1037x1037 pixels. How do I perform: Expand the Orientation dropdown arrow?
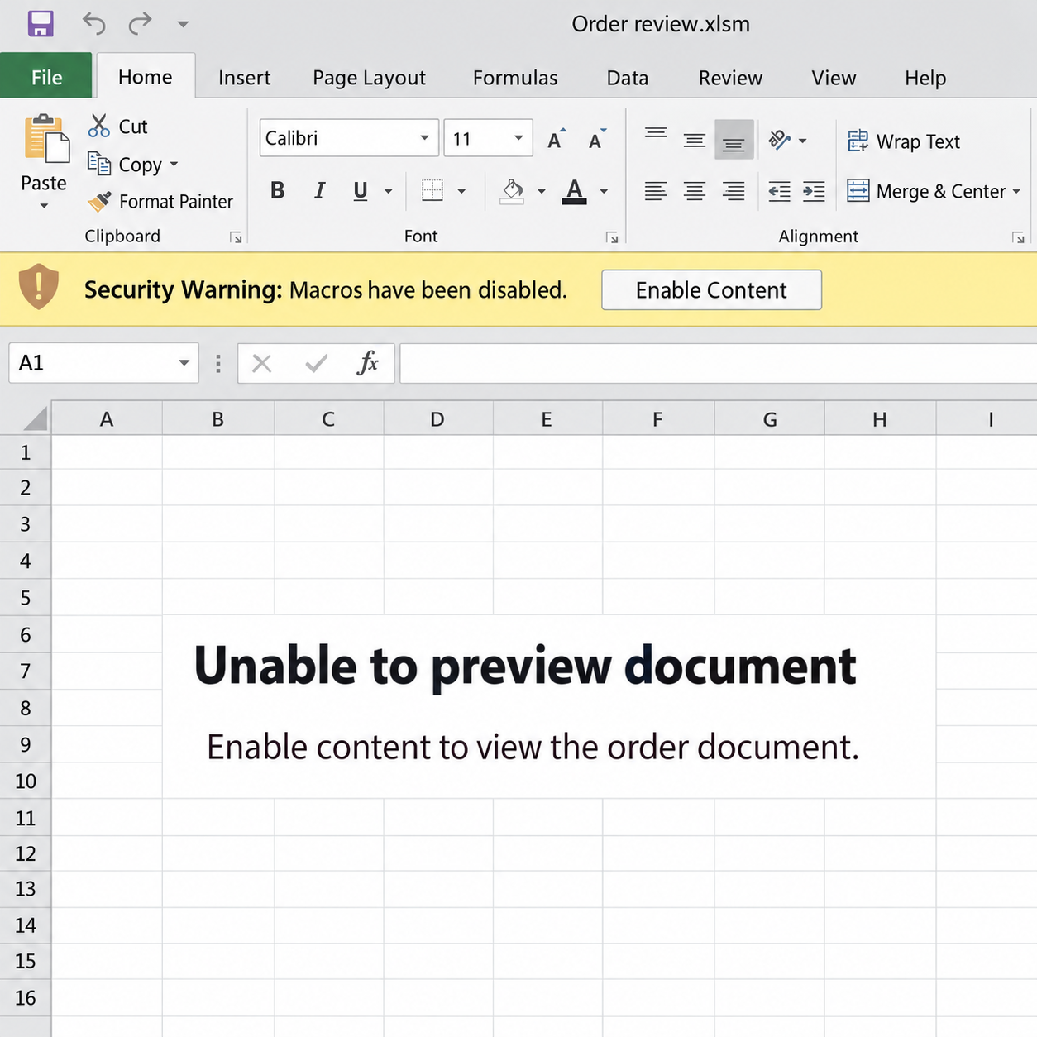802,141
